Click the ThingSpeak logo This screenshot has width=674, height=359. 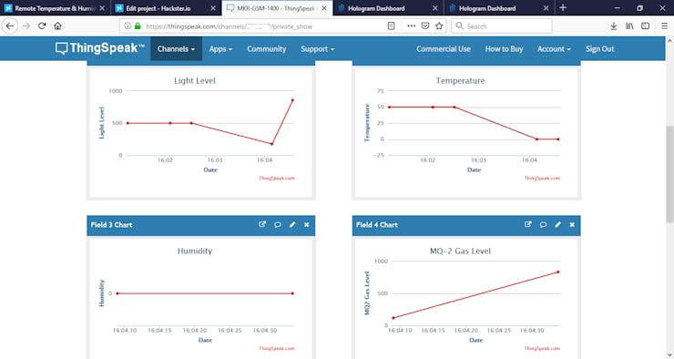point(99,48)
